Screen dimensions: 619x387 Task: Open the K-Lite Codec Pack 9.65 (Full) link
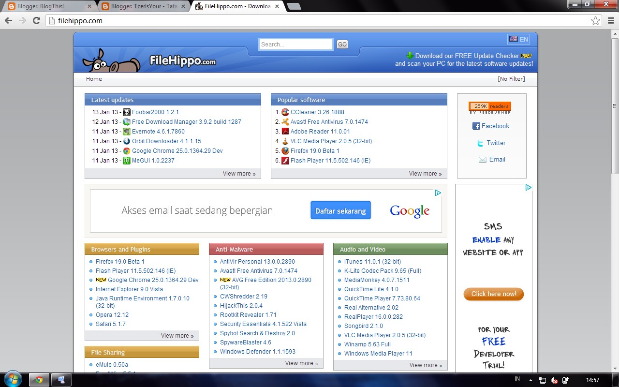pyautogui.click(x=383, y=271)
